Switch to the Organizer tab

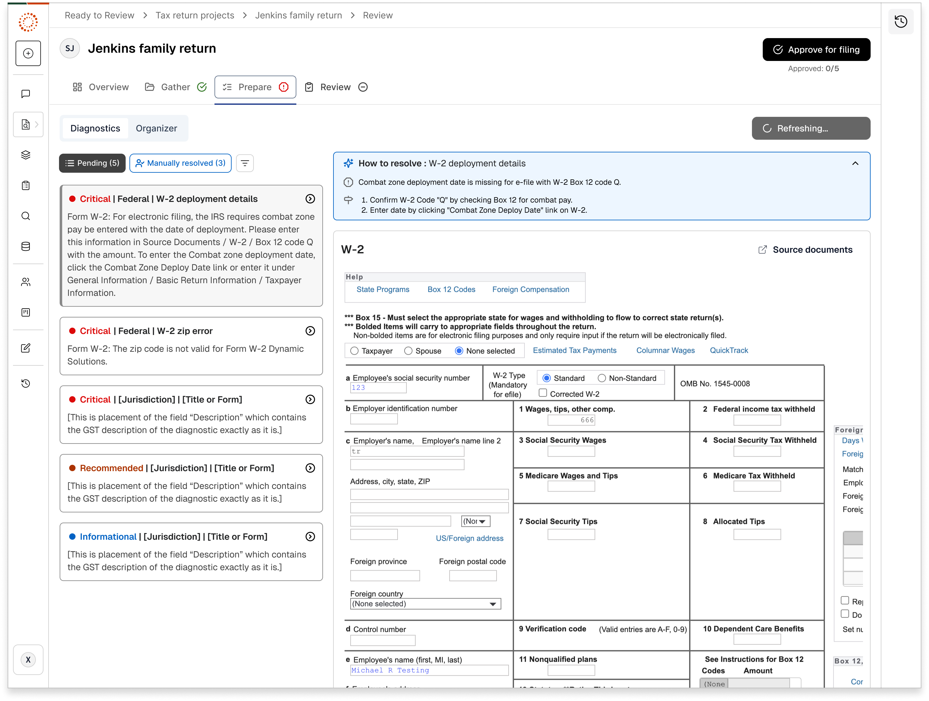click(x=156, y=128)
